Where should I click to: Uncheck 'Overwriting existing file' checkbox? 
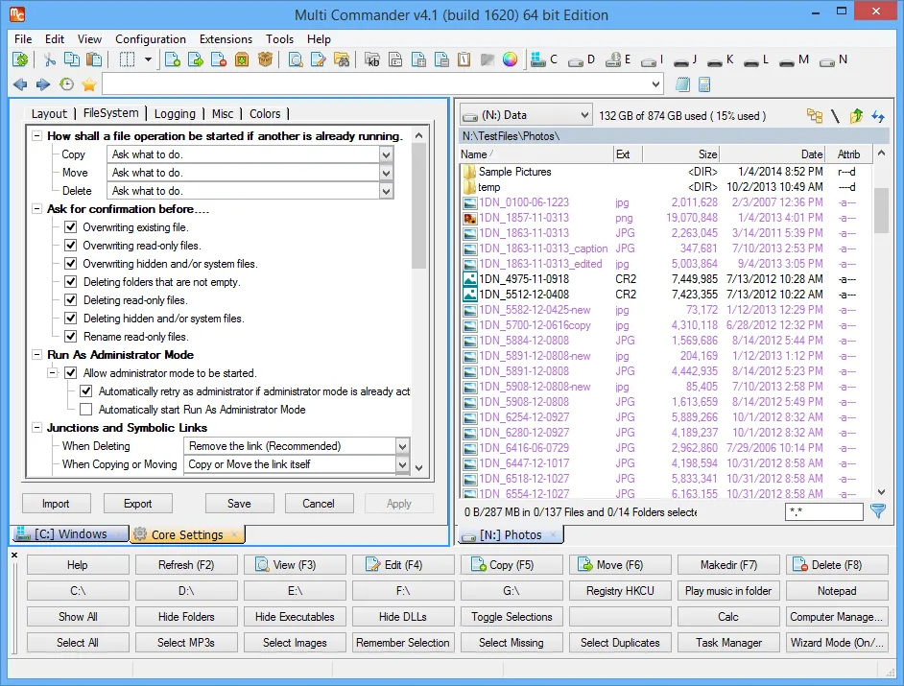(70, 227)
